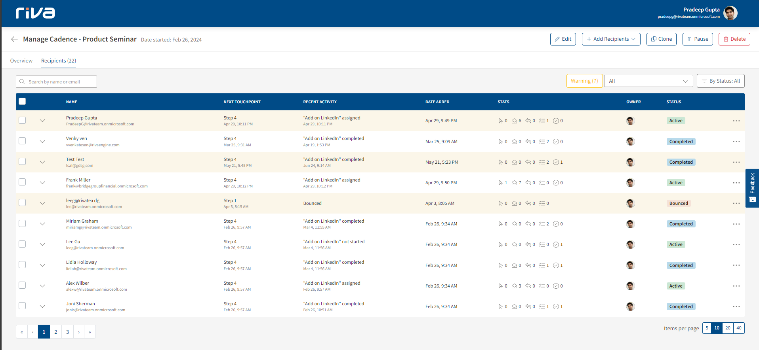Click the next page arrow in pagination
759x350 pixels.
(79, 332)
